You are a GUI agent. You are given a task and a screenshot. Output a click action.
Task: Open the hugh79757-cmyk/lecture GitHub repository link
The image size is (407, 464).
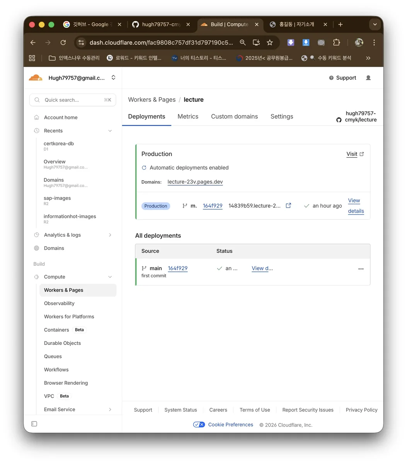[356, 116]
